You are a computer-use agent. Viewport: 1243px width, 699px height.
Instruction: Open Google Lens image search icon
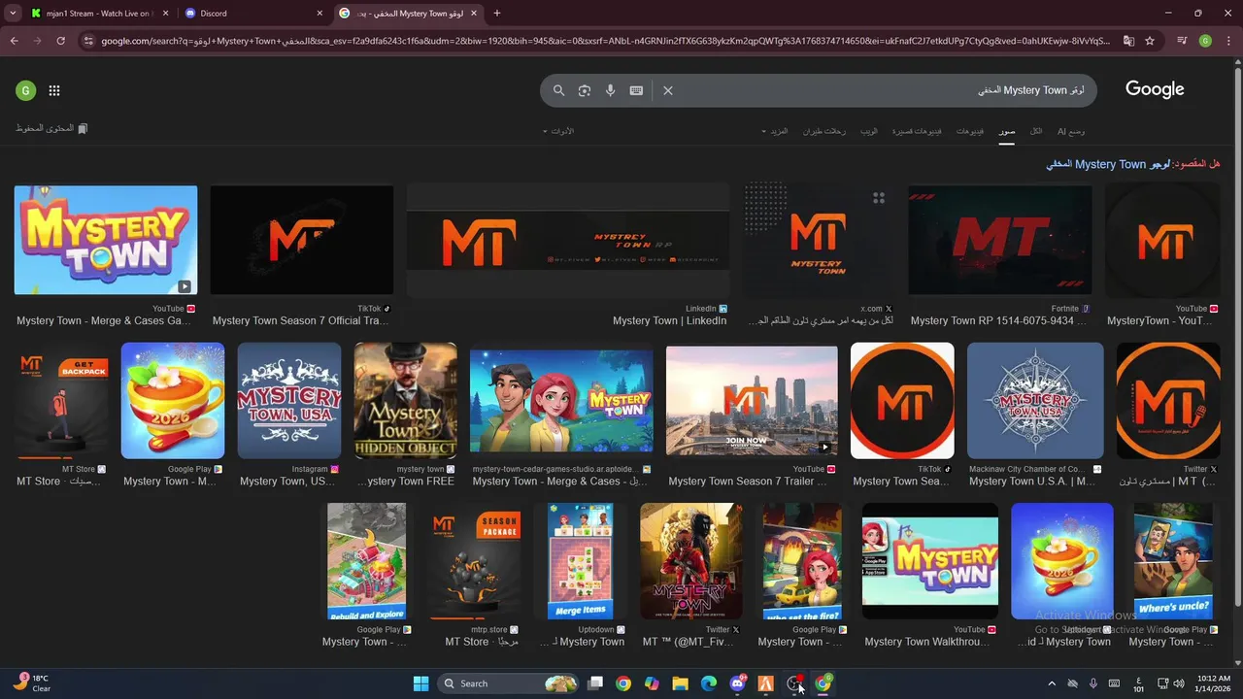click(585, 90)
